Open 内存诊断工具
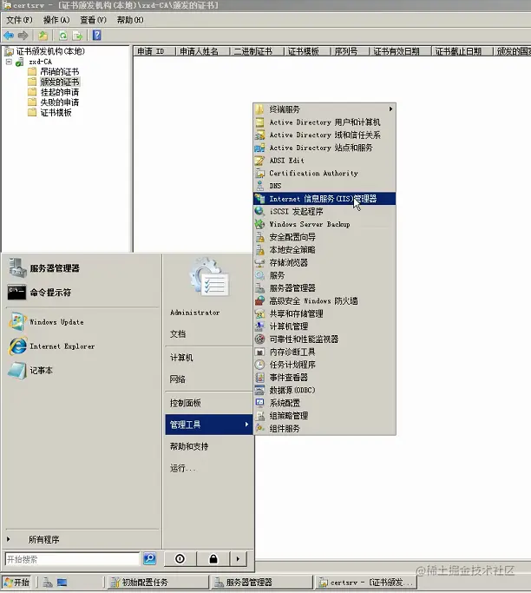 tap(324, 353)
